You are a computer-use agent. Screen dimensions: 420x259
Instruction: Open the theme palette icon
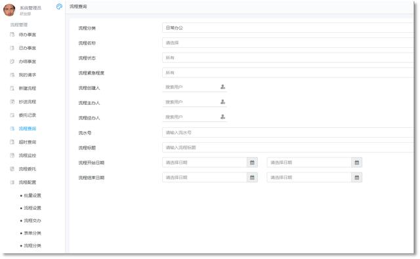(59, 7)
